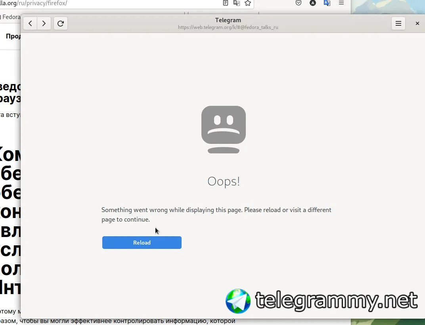The width and height of the screenshot is (425, 325).
Task: Toggle Firefox reader view icon
Action: (x=226, y=3)
